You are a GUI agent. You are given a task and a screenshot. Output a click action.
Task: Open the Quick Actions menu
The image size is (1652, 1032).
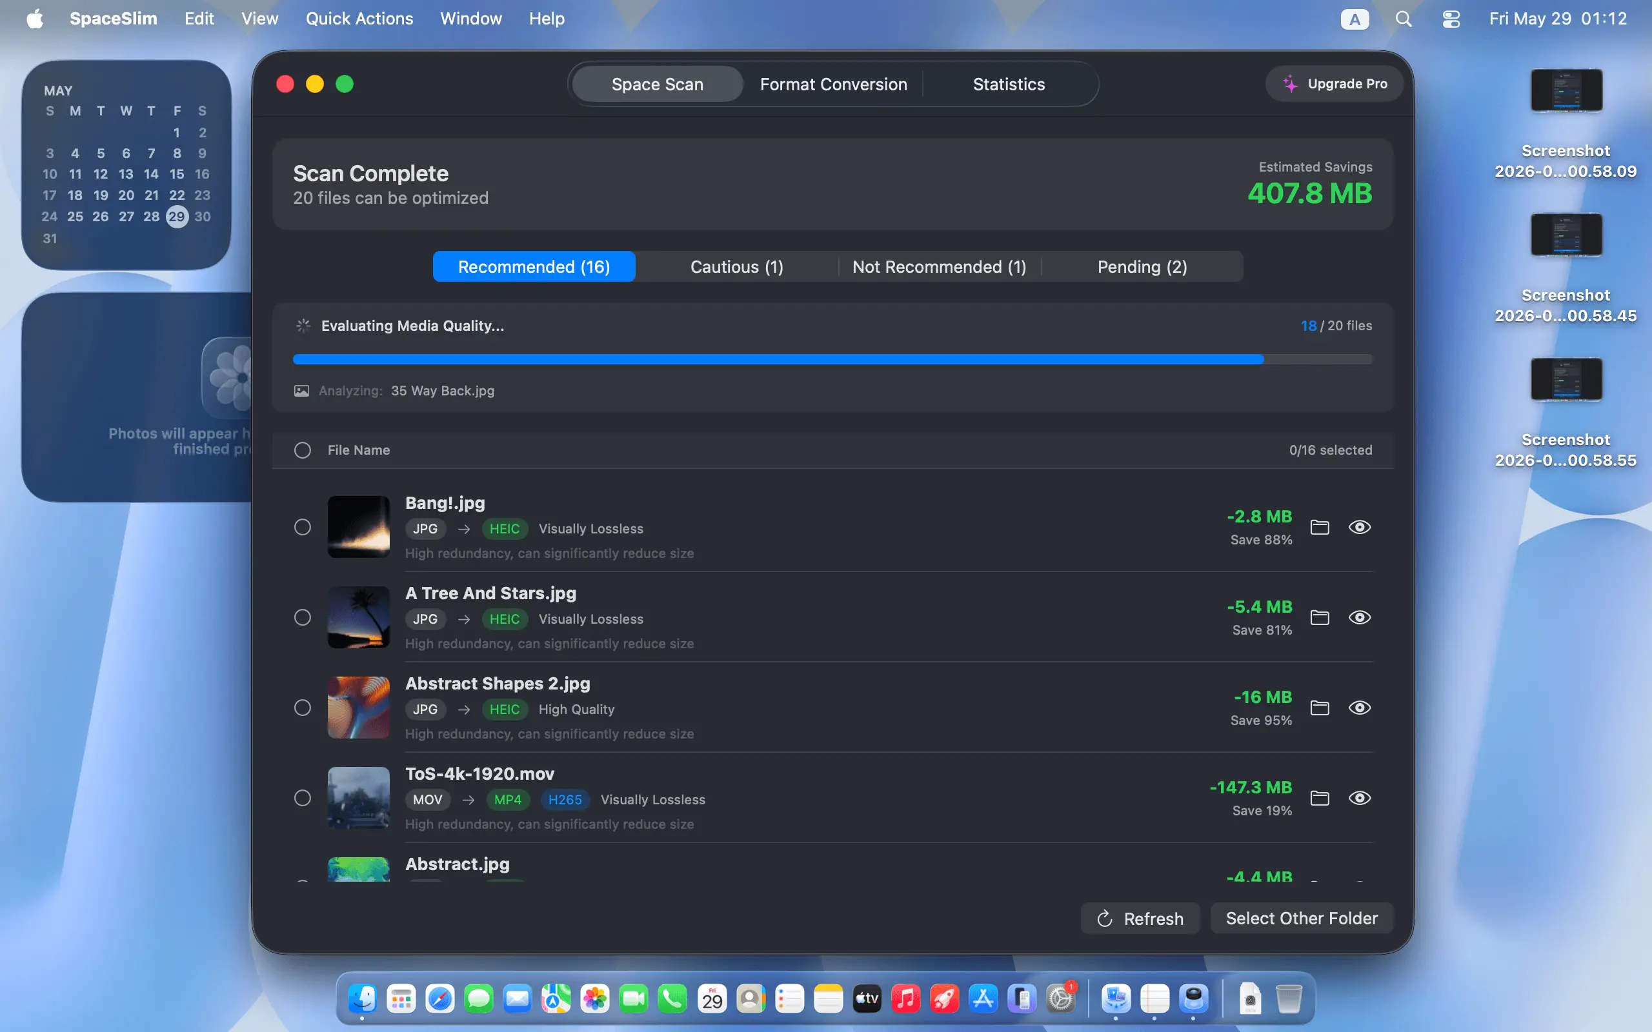[359, 19]
